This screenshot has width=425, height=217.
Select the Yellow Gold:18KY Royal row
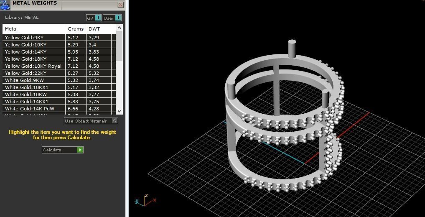pyautogui.click(x=59, y=66)
